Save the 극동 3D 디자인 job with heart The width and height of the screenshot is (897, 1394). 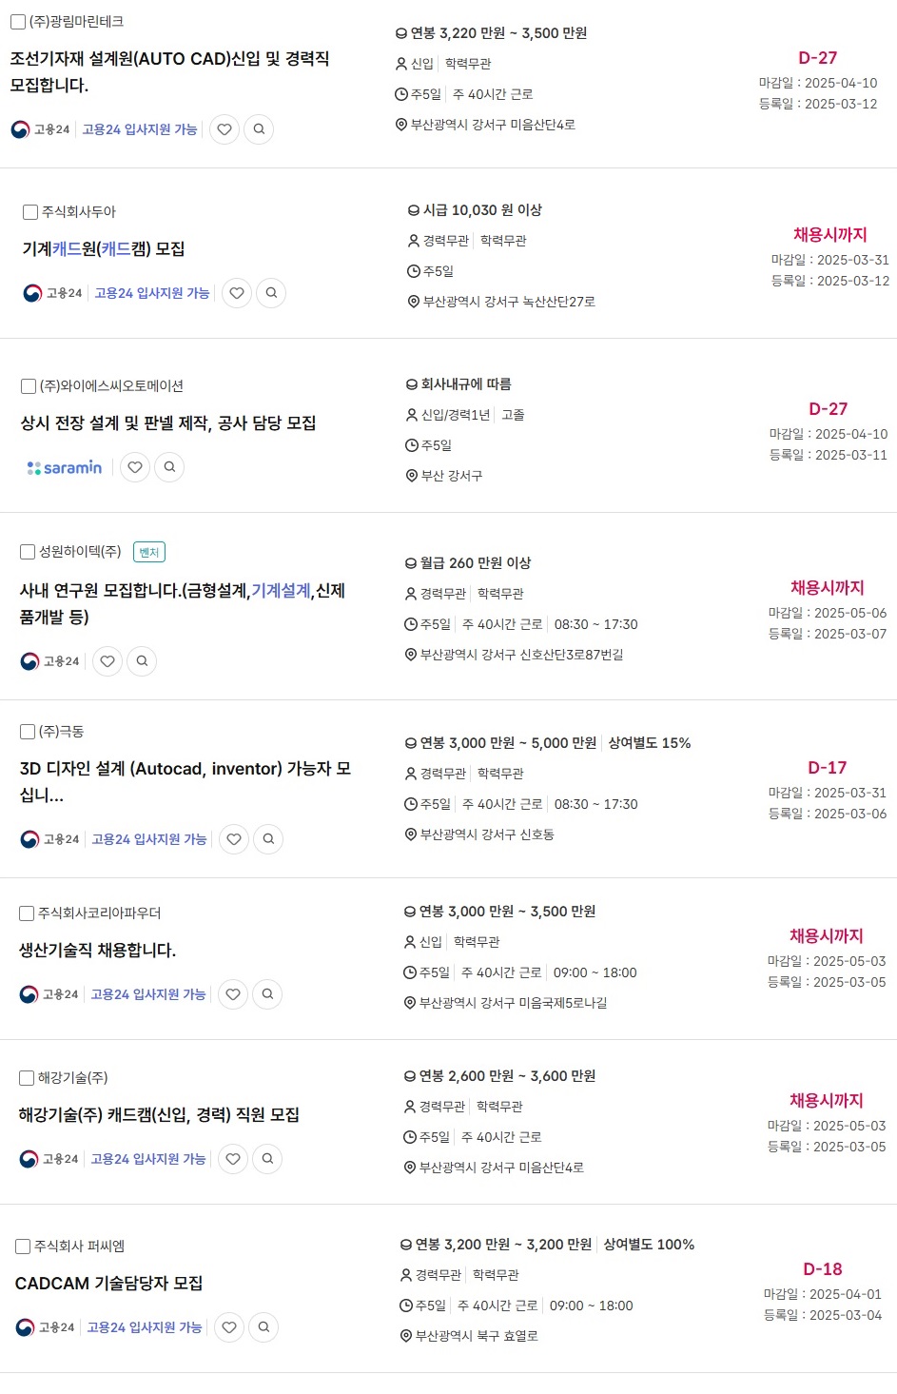tap(234, 839)
